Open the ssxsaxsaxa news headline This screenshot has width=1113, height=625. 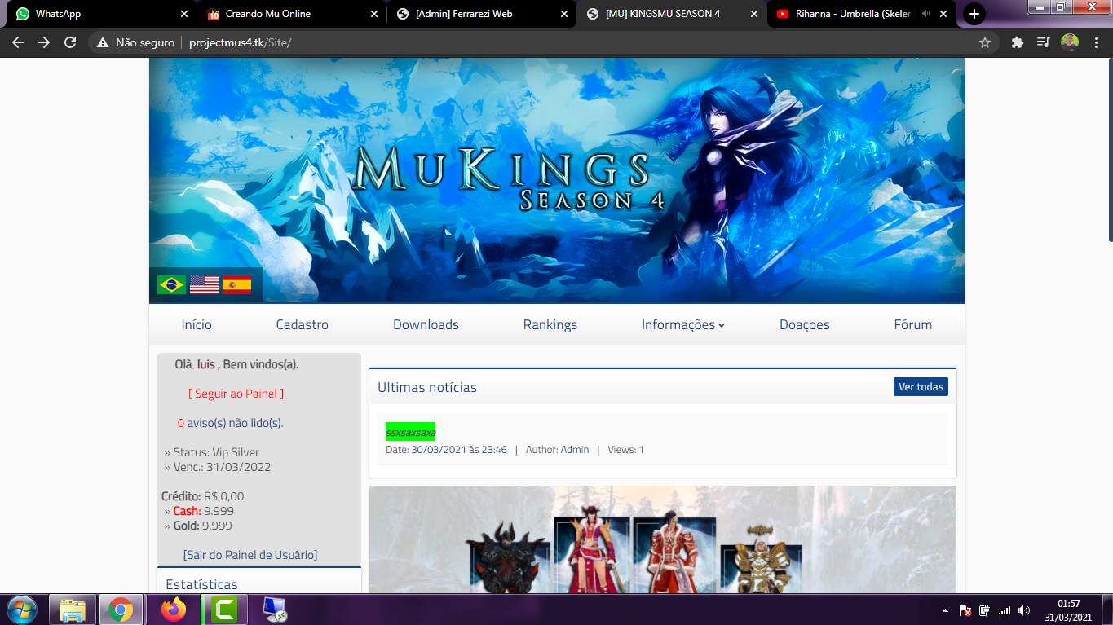[x=411, y=432]
